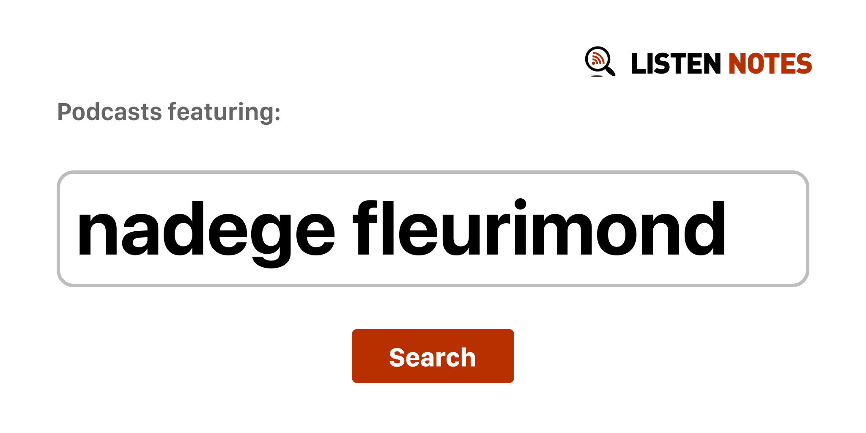Focus the podcast search input field
The image size is (866, 433).
coord(433,229)
